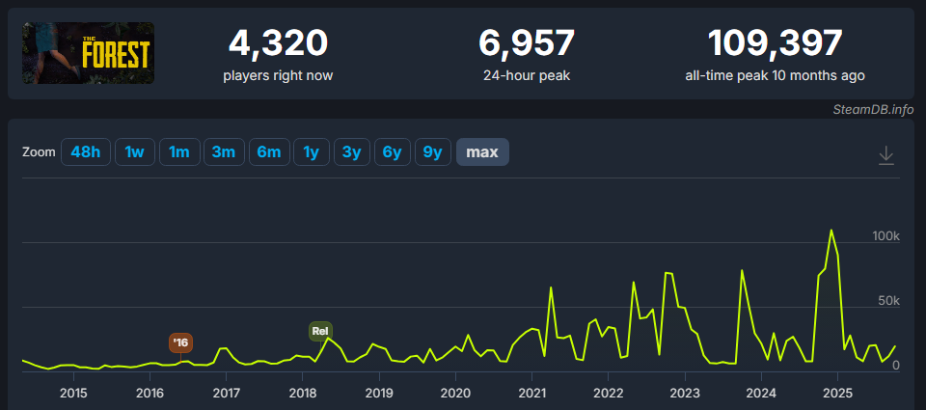The height and width of the screenshot is (410, 926).
Task: Click the 4,320 players right now value
Action: [x=278, y=42]
